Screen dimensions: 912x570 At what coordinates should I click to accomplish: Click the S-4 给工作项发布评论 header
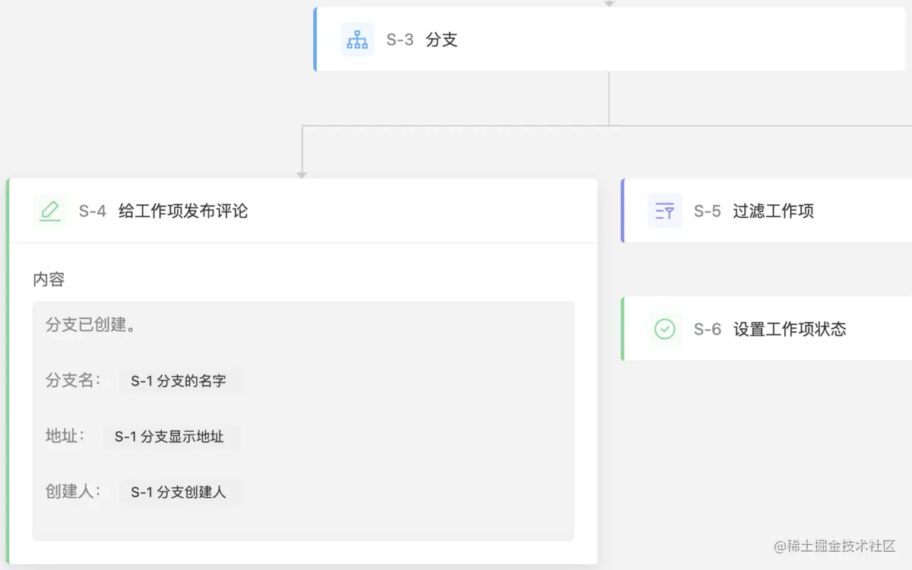(302, 211)
